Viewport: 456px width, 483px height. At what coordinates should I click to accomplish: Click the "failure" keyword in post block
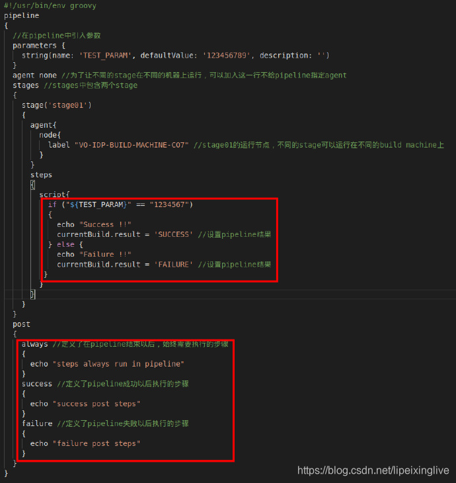click(x=37, y=424)
